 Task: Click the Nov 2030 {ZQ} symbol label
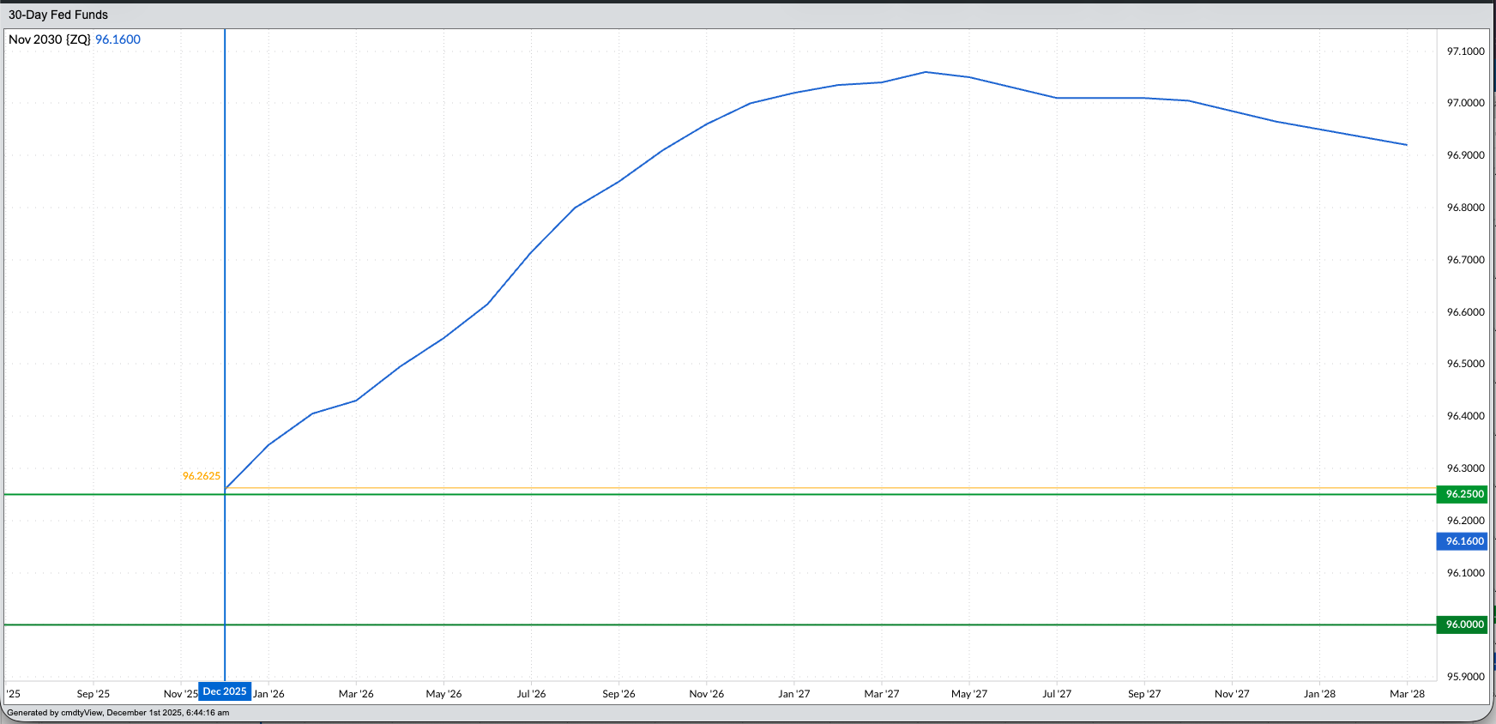tap(50, 39)
